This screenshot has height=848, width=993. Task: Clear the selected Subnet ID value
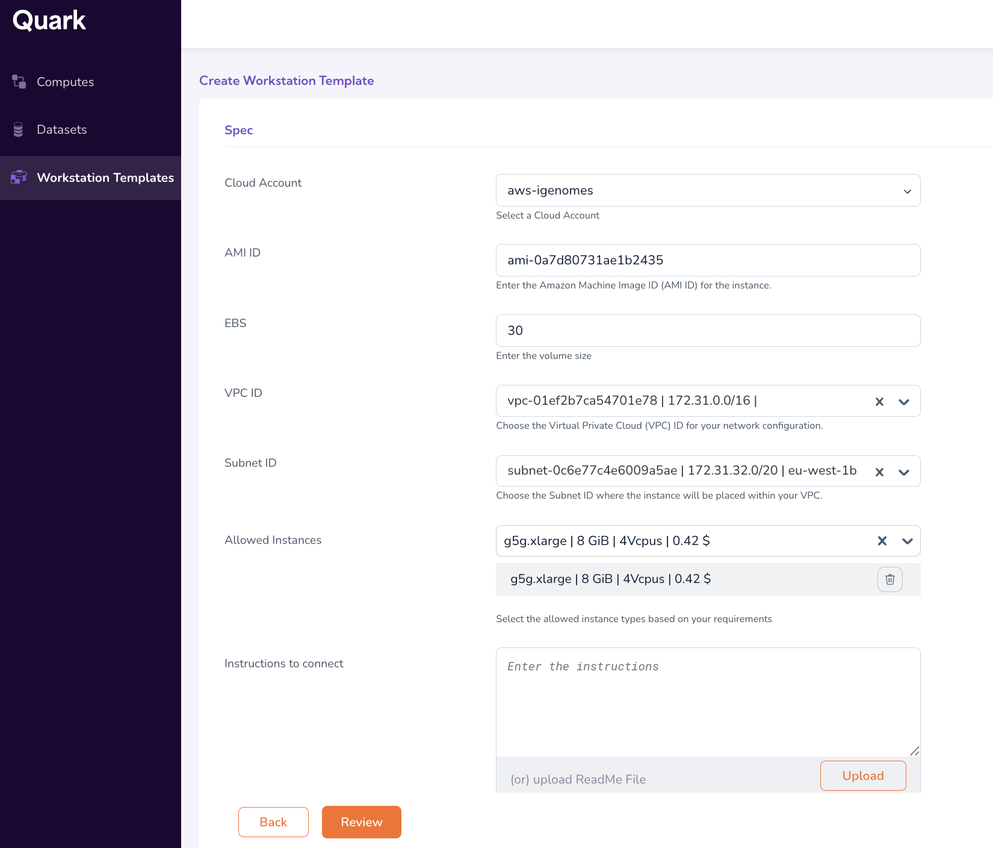tap(879, 472)
